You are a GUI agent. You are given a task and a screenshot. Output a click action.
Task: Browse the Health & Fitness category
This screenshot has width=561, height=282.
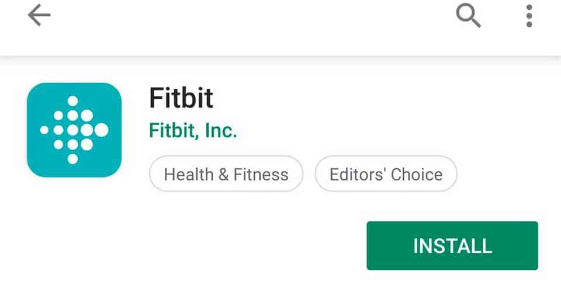(226, 174)
